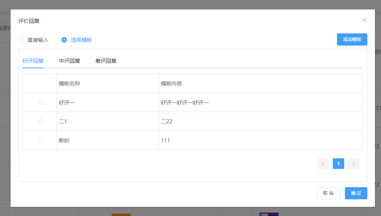
Task: Click the 模板名称 column header
Action: [69, 84]
